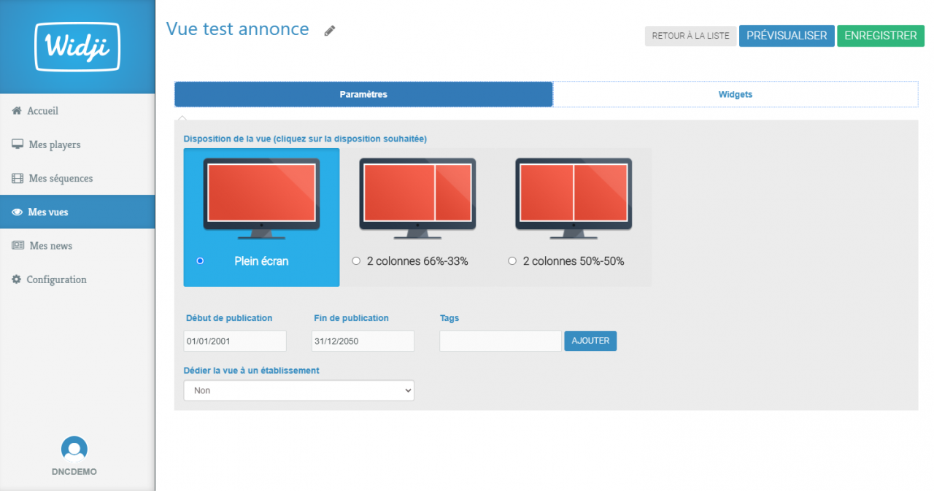
Task: Open the DNCDEMO user avatar
Action: [x=74, y=449]
